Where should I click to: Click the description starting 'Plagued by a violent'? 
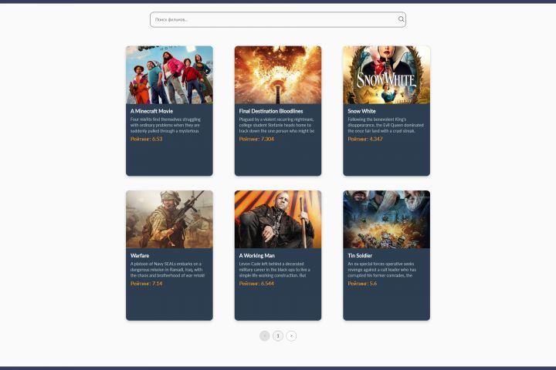click(276, 125)
